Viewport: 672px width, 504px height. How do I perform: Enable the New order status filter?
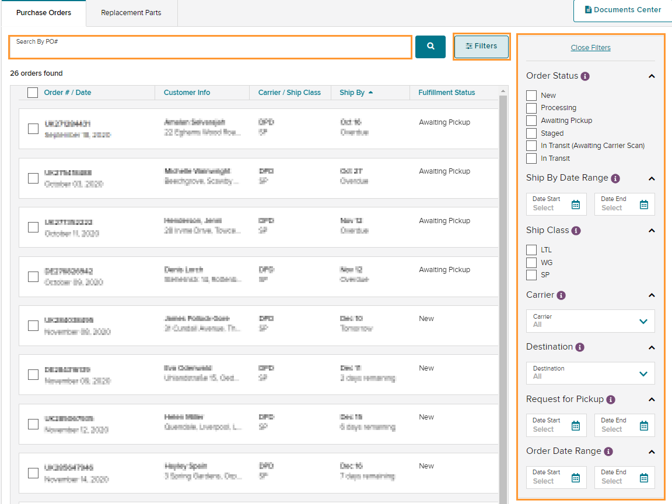tap(531, 95)
